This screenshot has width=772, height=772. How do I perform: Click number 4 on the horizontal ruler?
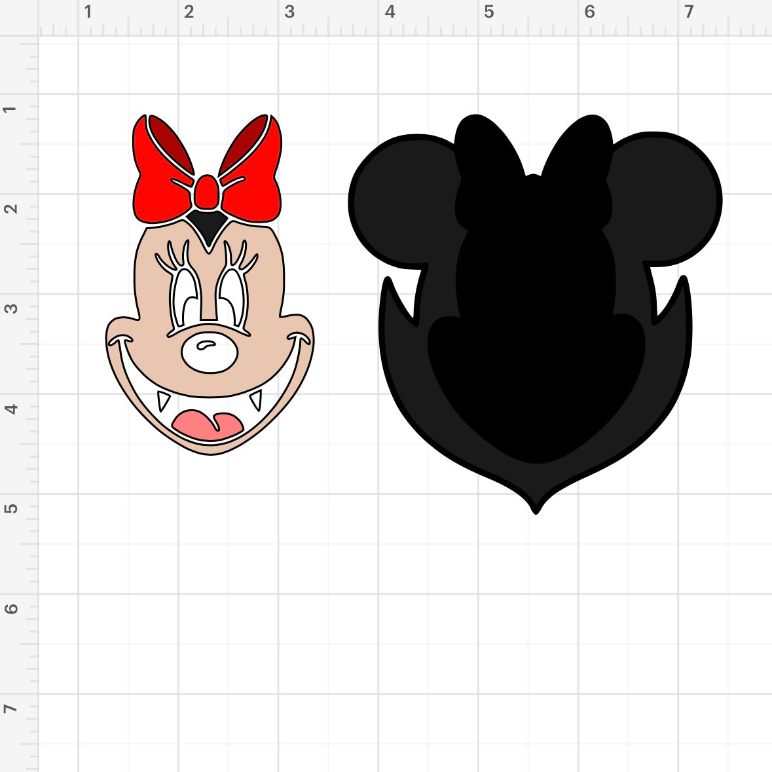pos(390,12)
